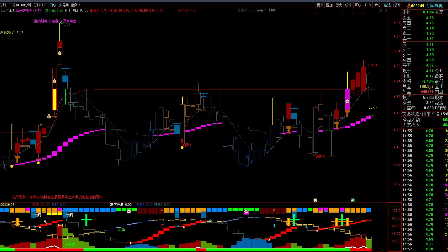Image resolution: width=448 pixels, height=252 pixels.
Task: Click money-bag icon on the yellow candle
Action: (54, 81)
